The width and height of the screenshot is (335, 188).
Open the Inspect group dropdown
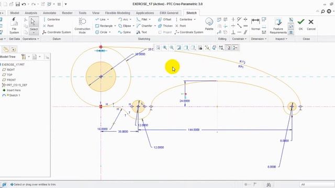pyautogui.click(x=281, y=39)
